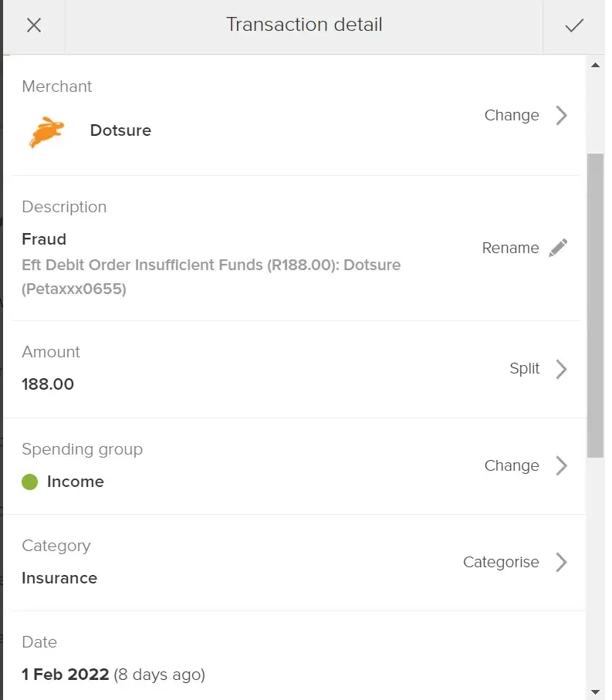612x700 pixels.
Task: Click Change for Spending group
Action: click(x=512, y=466)
